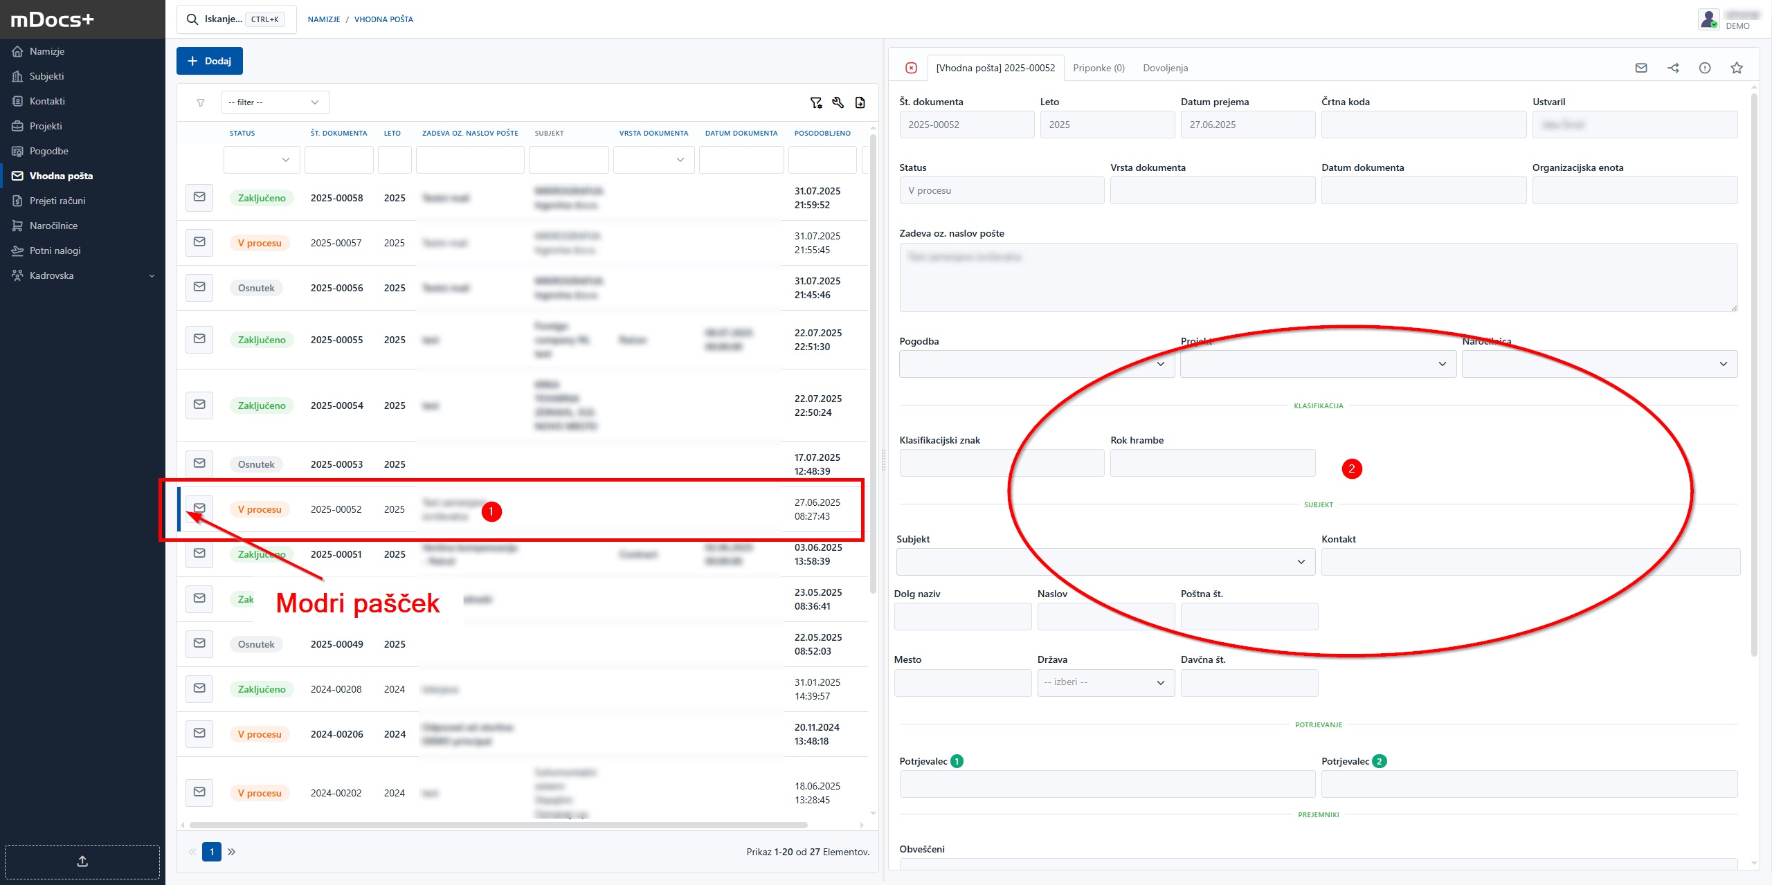This screenshot has width=1772, height=885.
Task: Click the Dodaj button
Action: [209, 61]
